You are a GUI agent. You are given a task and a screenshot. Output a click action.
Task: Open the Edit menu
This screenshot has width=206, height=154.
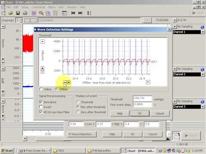point(16,7)
